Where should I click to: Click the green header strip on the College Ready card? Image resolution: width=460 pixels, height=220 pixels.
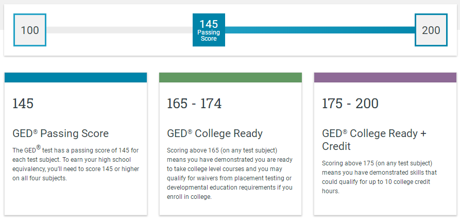[x=230, y=77]
